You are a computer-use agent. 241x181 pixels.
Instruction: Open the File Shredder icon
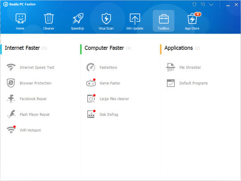(x=170, y=67)
